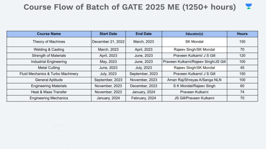The width and height of the screenshot is (266, 149).
Task: Click the Theory of Machines course cell
Action: [49, 42]
